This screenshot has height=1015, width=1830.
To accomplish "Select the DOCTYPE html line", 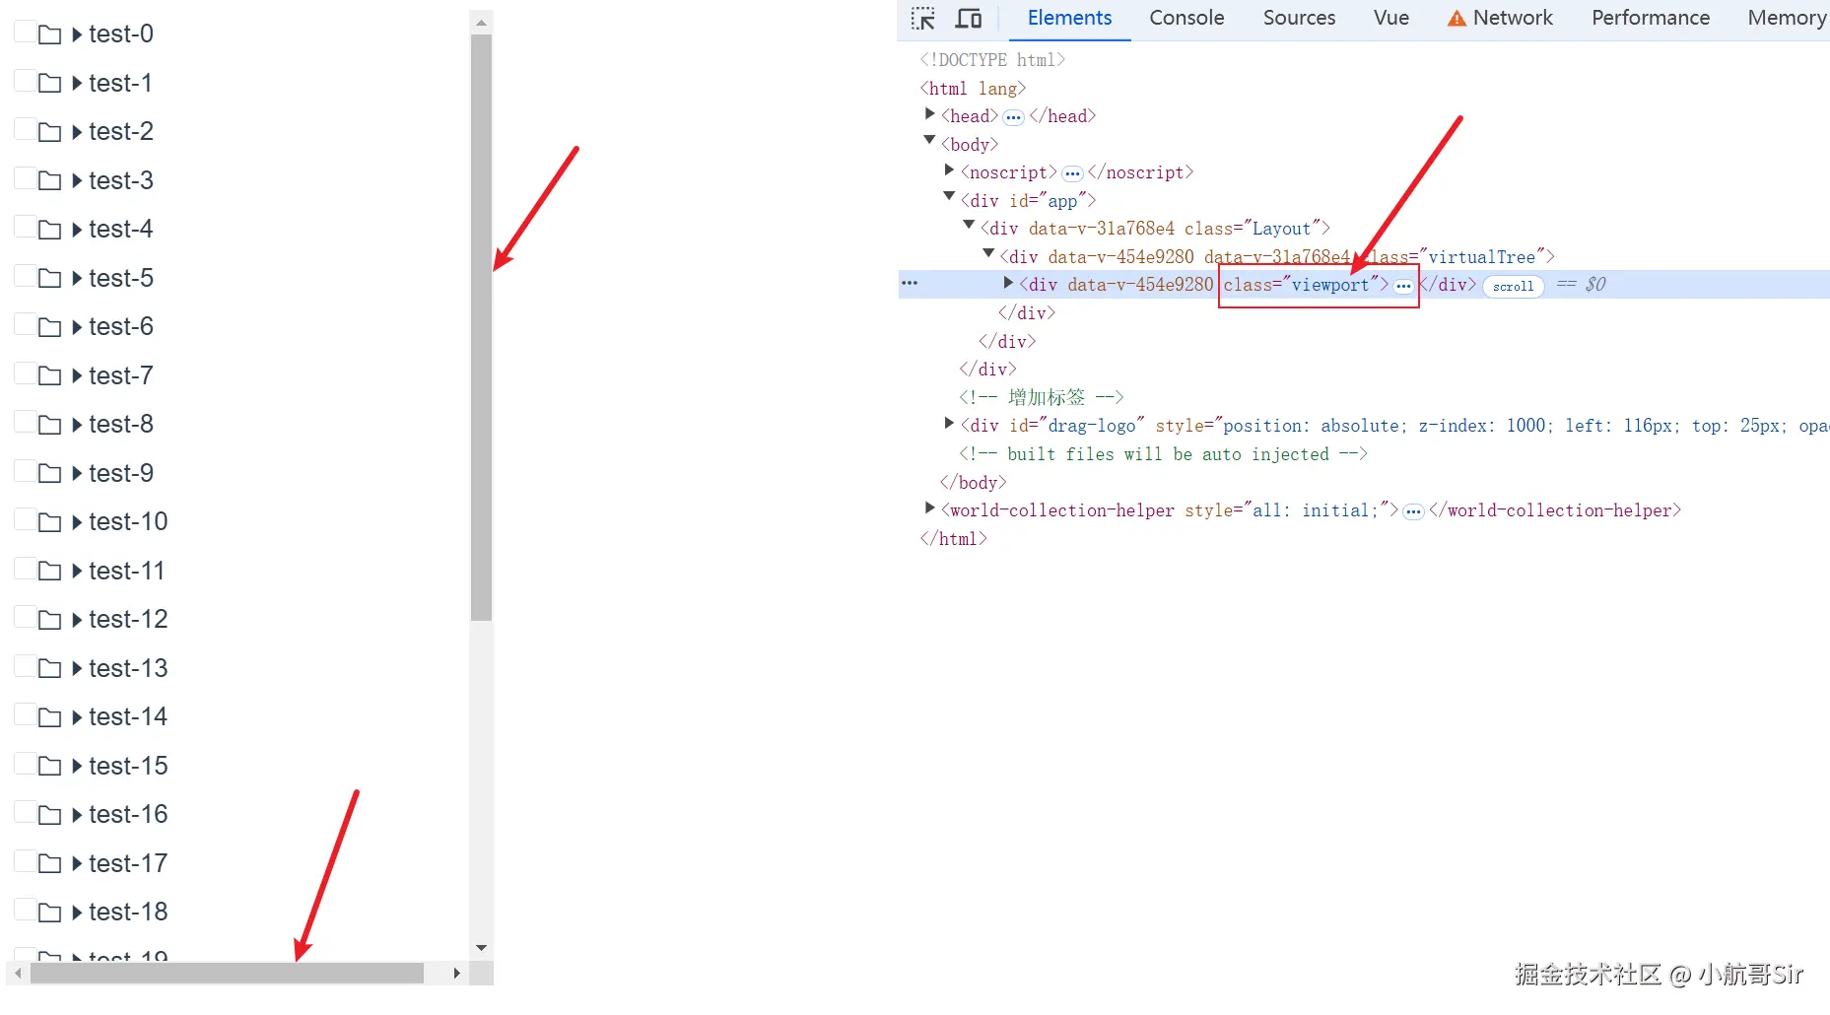I will click(992, 60).
